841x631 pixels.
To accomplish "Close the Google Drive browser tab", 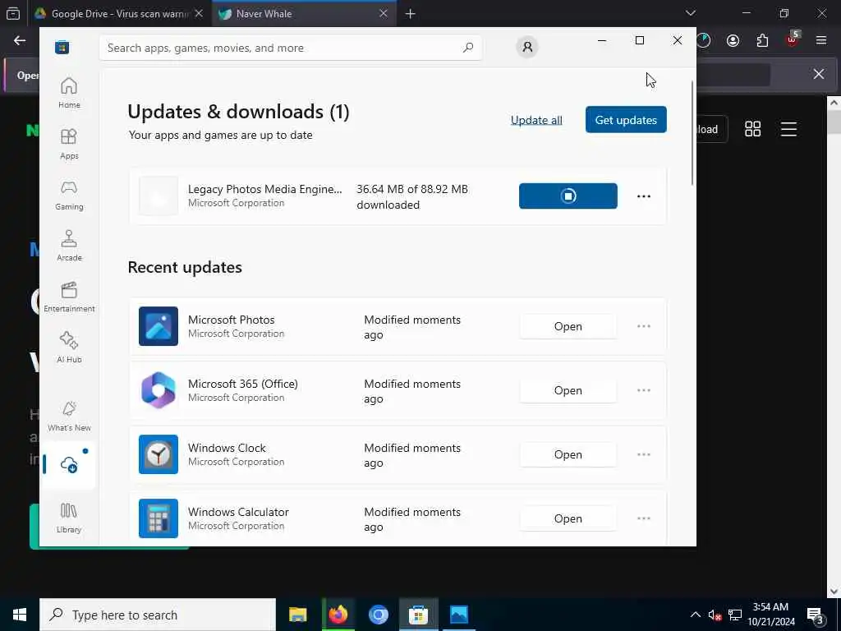I will click(199, 13).
